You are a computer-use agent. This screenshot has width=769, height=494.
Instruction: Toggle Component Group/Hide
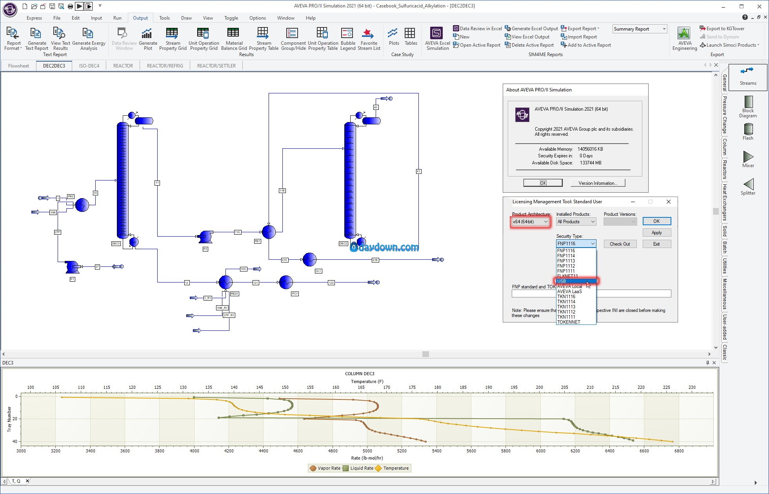click(293, 39)
